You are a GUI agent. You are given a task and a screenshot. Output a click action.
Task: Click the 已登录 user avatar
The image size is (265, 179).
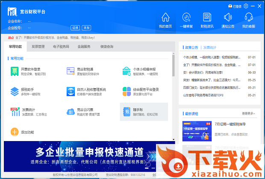pos(230,6)
